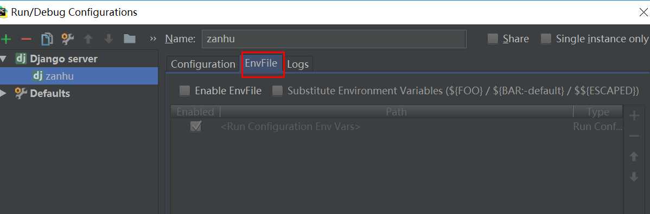Image resolution: width=650 pixels, height=214 pixels.
Task: Remove selected configuration with red minus icon
Action: tap(26, 39)
